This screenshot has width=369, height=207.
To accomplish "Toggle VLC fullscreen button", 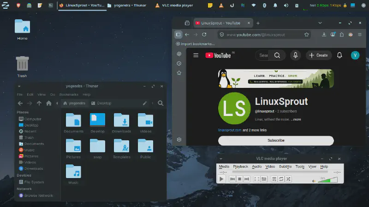I will click(x=257, y=179).
